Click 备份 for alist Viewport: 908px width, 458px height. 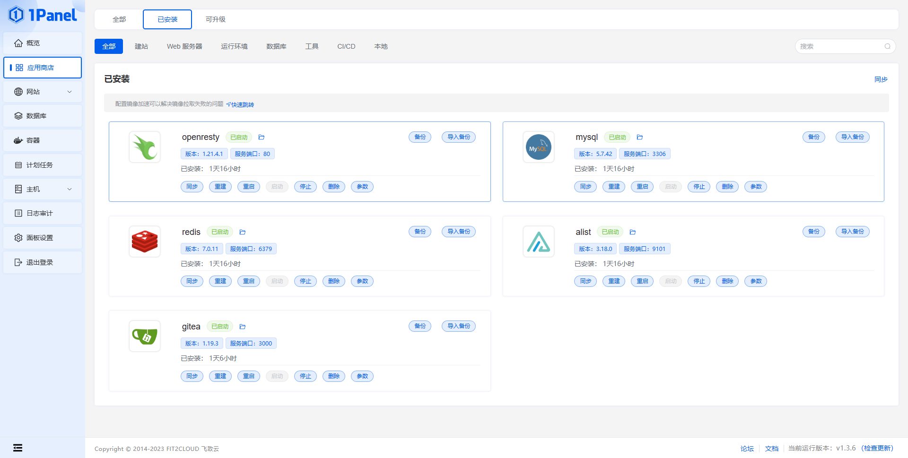[814, 232]
